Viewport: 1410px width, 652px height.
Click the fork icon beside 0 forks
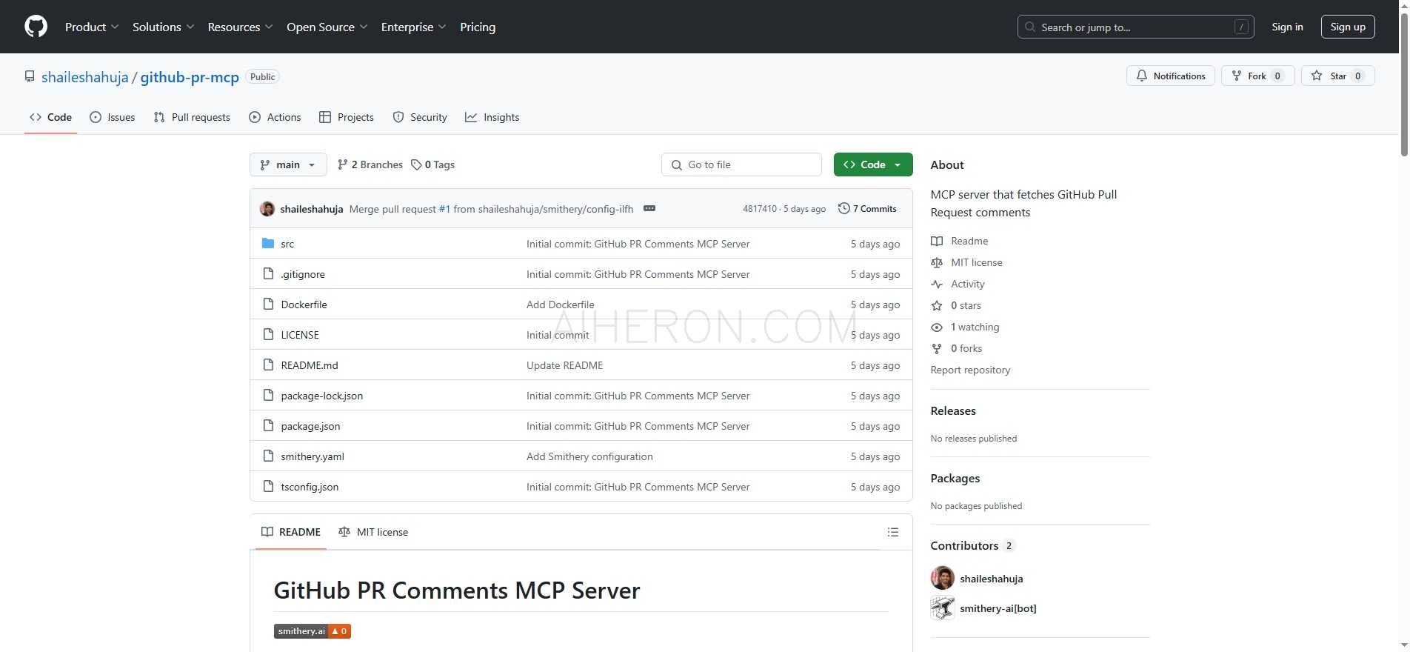(937, 348)
